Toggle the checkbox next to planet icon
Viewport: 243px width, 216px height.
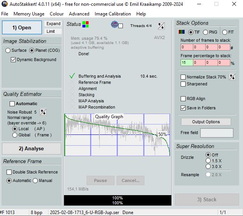click(x=121, y=26)
